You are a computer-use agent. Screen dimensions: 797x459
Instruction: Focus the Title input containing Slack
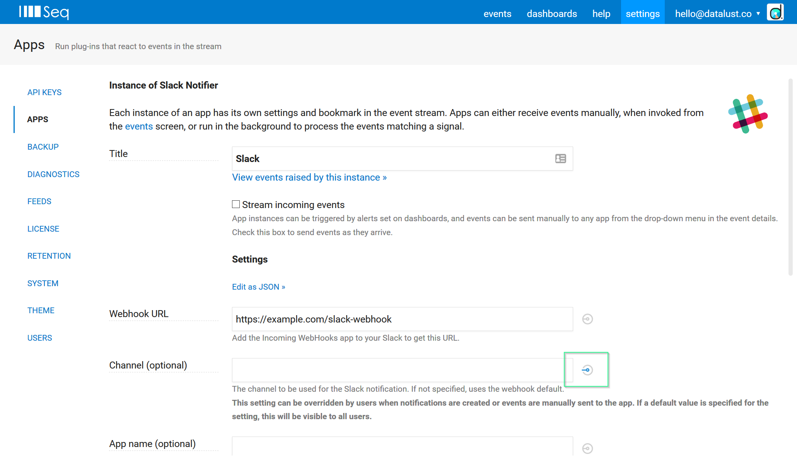402,159
